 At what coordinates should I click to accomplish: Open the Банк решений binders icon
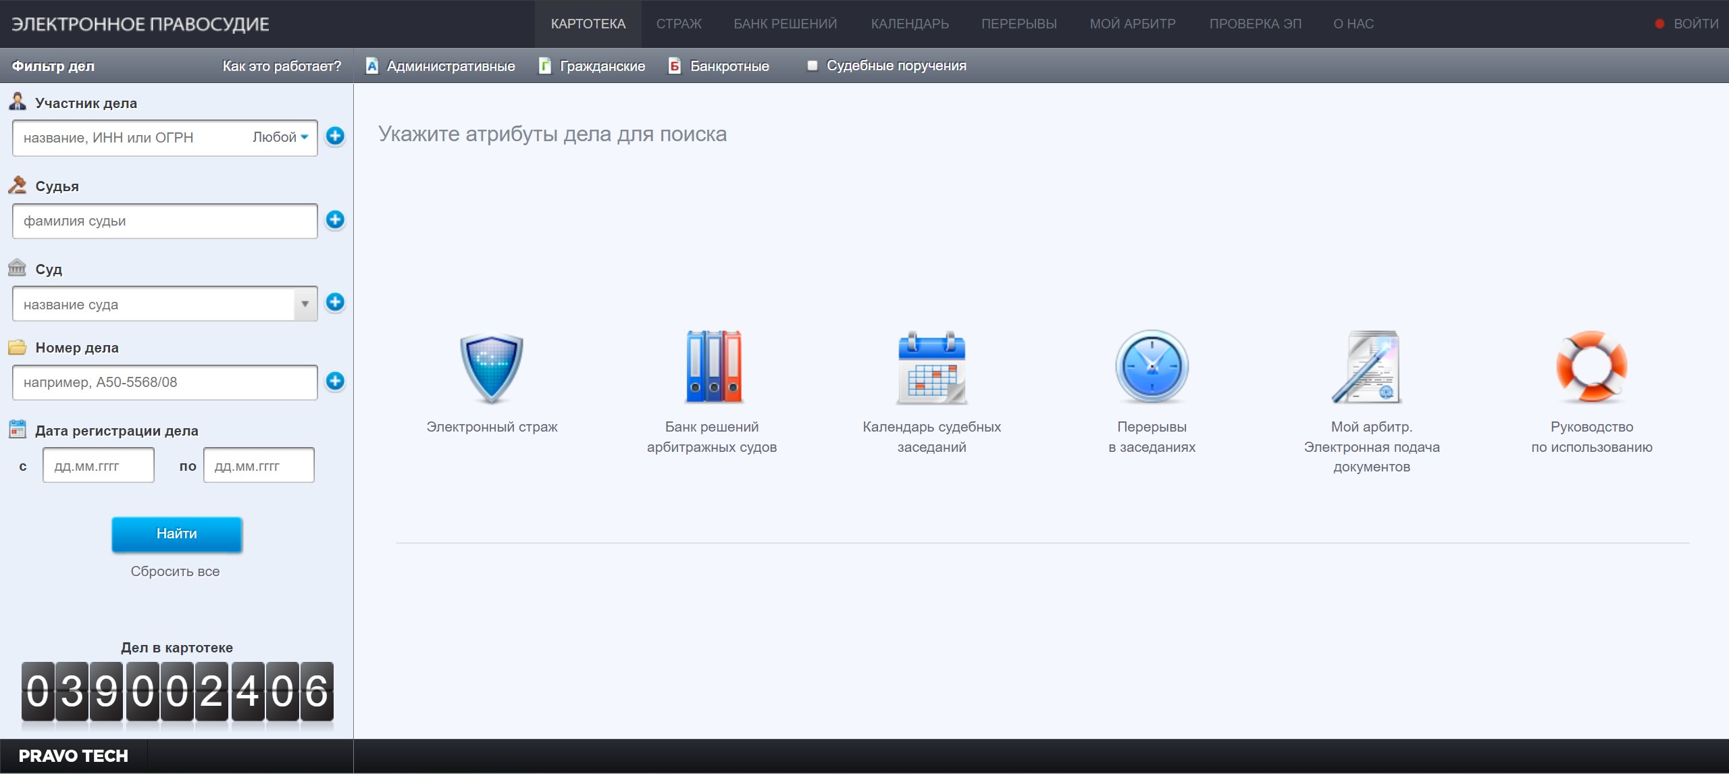713,367
